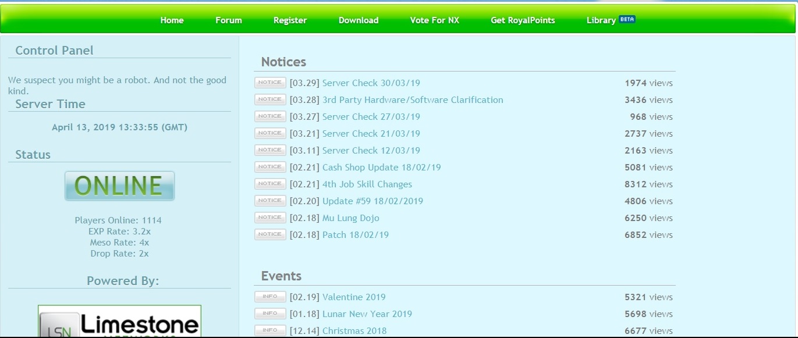Click the BETA badge next to Library
Image resolution: width=798 pixels, height=338 pixels.
click(627, 19)
